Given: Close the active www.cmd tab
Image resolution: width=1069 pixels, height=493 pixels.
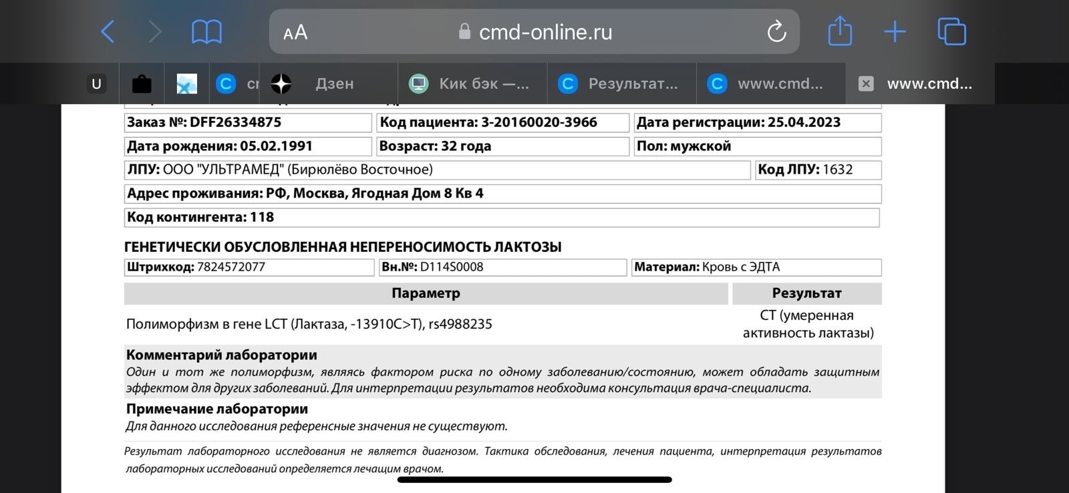Looking at the screenshot, I should pyautogui.click(x=866, y=84).
